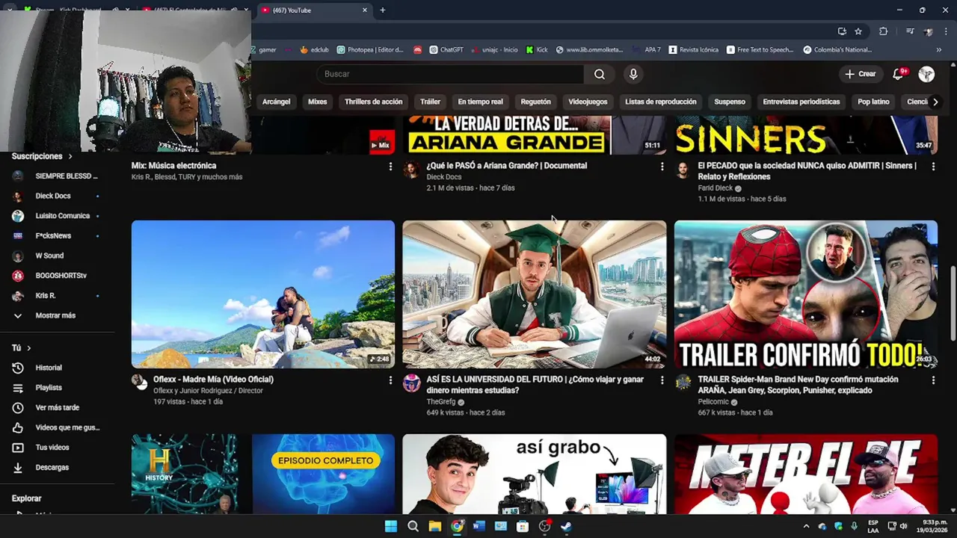Open Microsoft Word from taskbar
The width and height of the screenshot is (957, 538).
(479, 526)
